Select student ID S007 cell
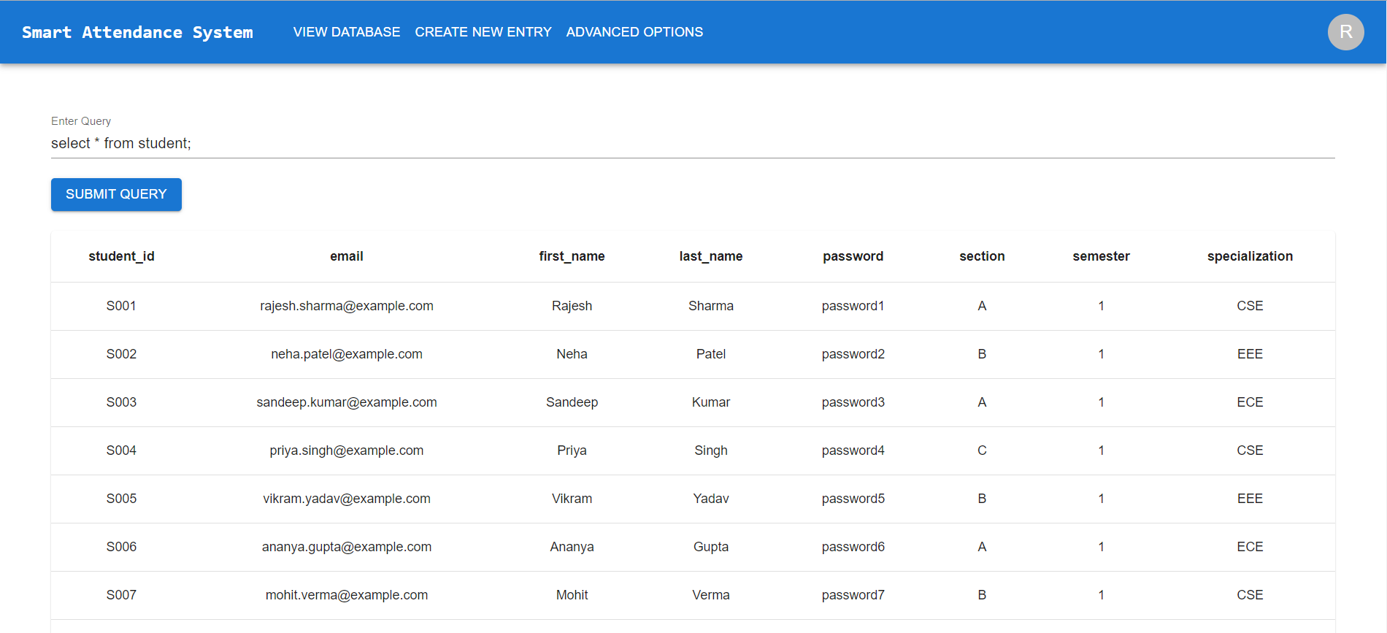 point(121,595)
